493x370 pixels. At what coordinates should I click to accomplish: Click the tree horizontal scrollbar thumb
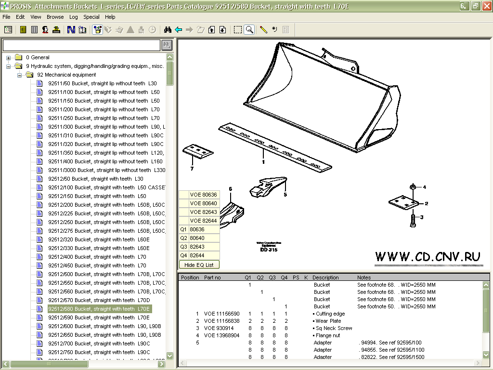pos(49,364)
